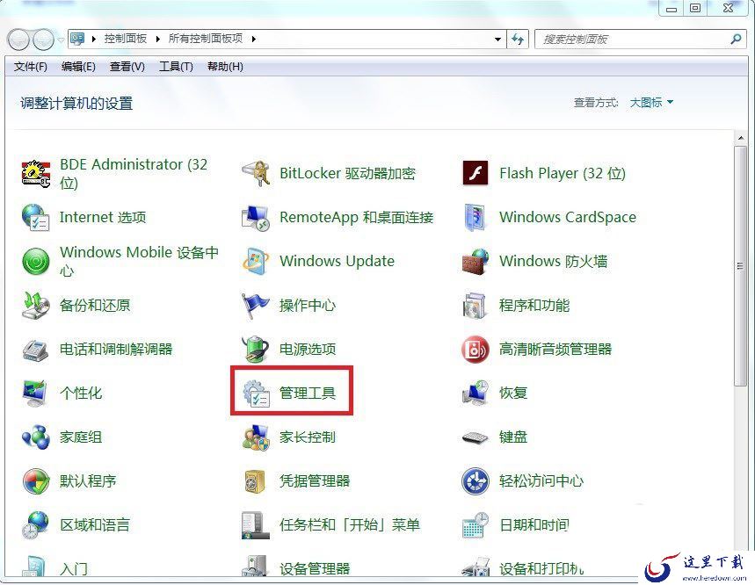Open the 编辑(E) menu
This screenshot has height=585, width=755.
coord(78,67)
